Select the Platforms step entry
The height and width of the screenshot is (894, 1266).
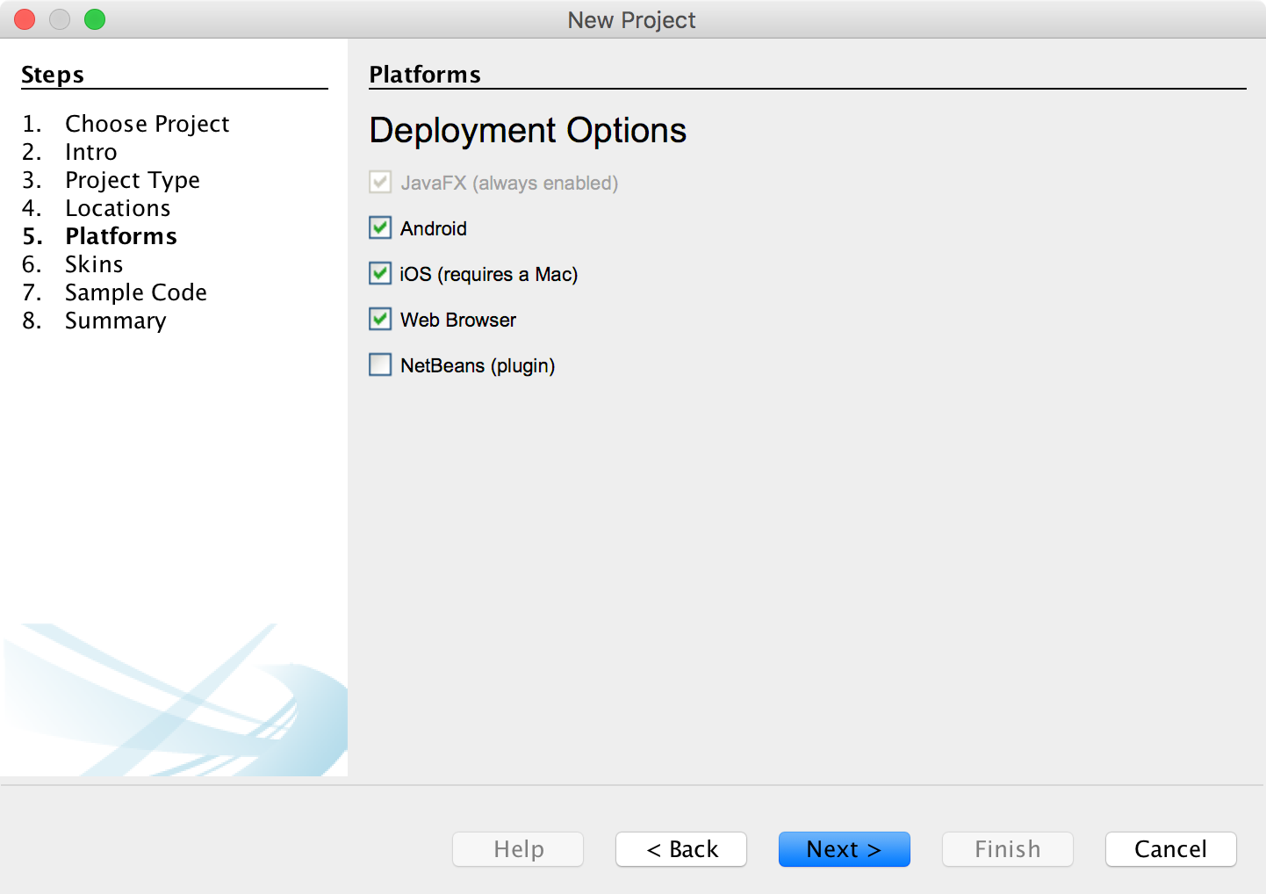tap(121, 236)
